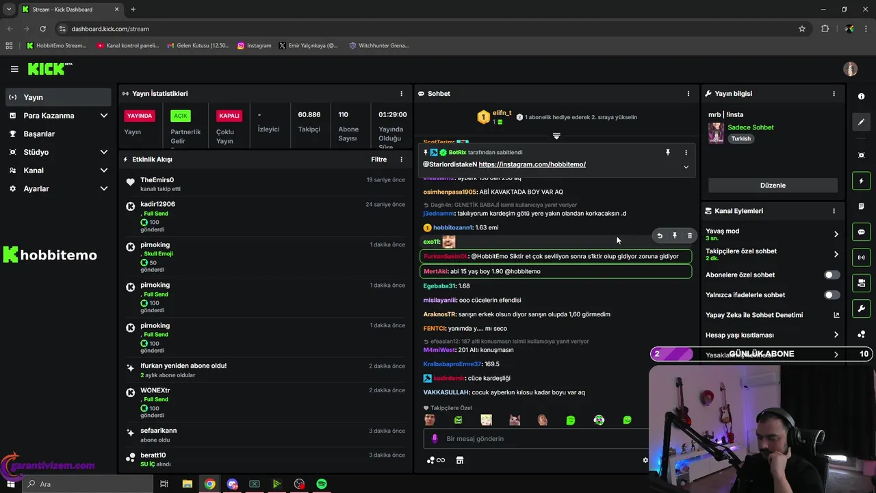This screenshot has height=493, width=876.
Task: Click the pencil edit icon in right sidebar
Action: pos(862,122)
